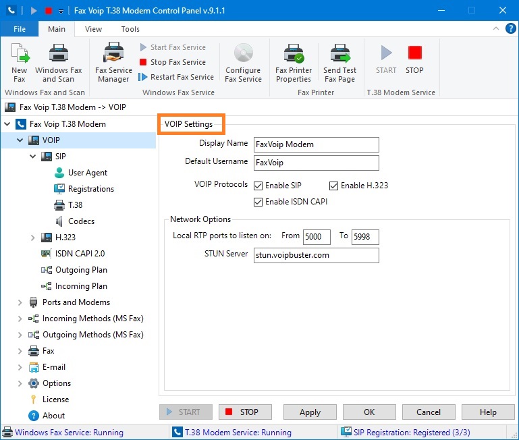Select the Options tree node
Image resolution: width=519 pixels, height=440 pixels.
coord(57,383)
